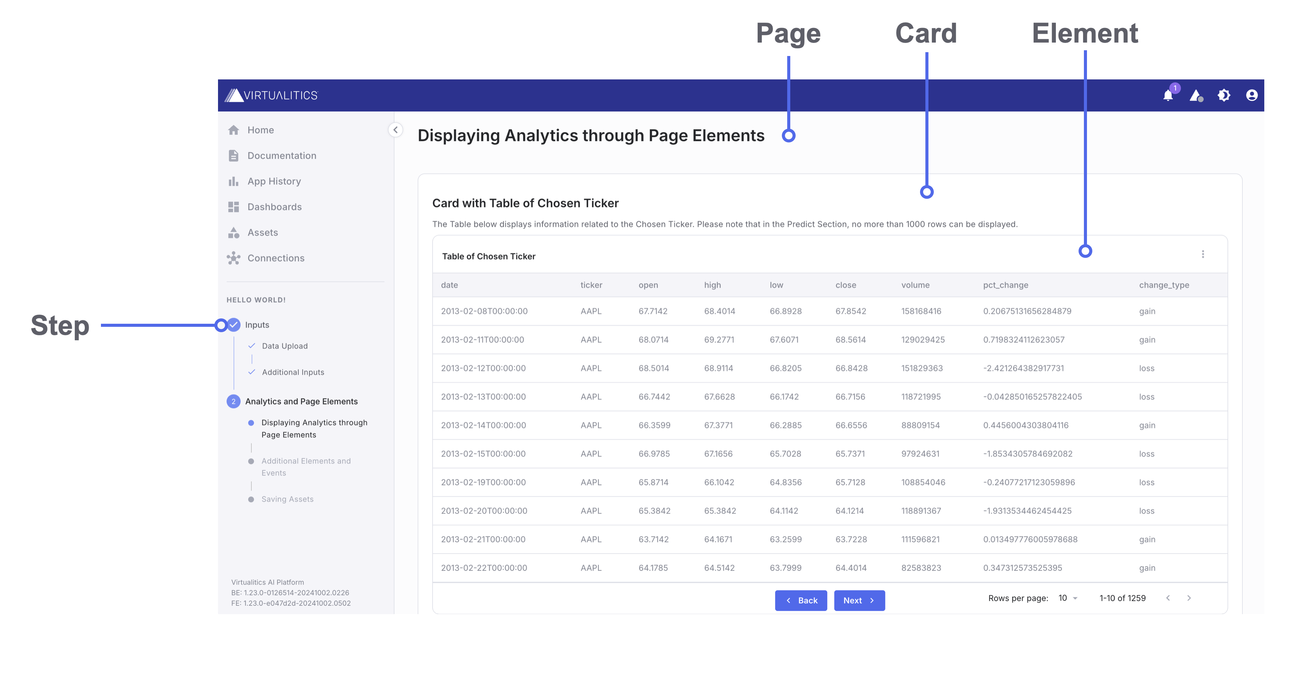Screen dimensions: 1295x692
Task: Click Card with Table of Chosen Ticker heading
Action: point(525,203)
